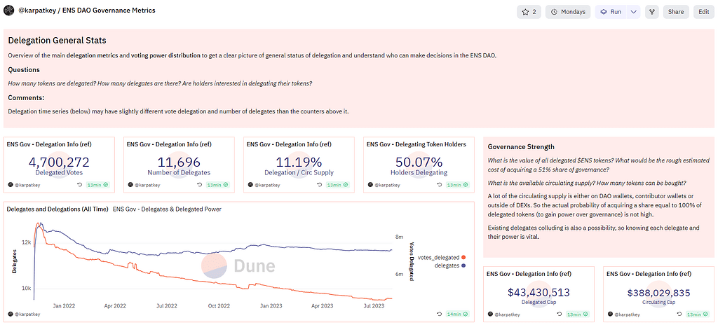Viewport: 718px width, 325px height.
Task: Open the @karpatkey / ENS DAO Governance Metrics title
Action: click(x=86, y=10)
